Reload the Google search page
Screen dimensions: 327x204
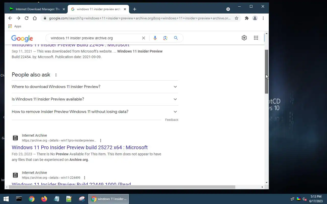27,18
